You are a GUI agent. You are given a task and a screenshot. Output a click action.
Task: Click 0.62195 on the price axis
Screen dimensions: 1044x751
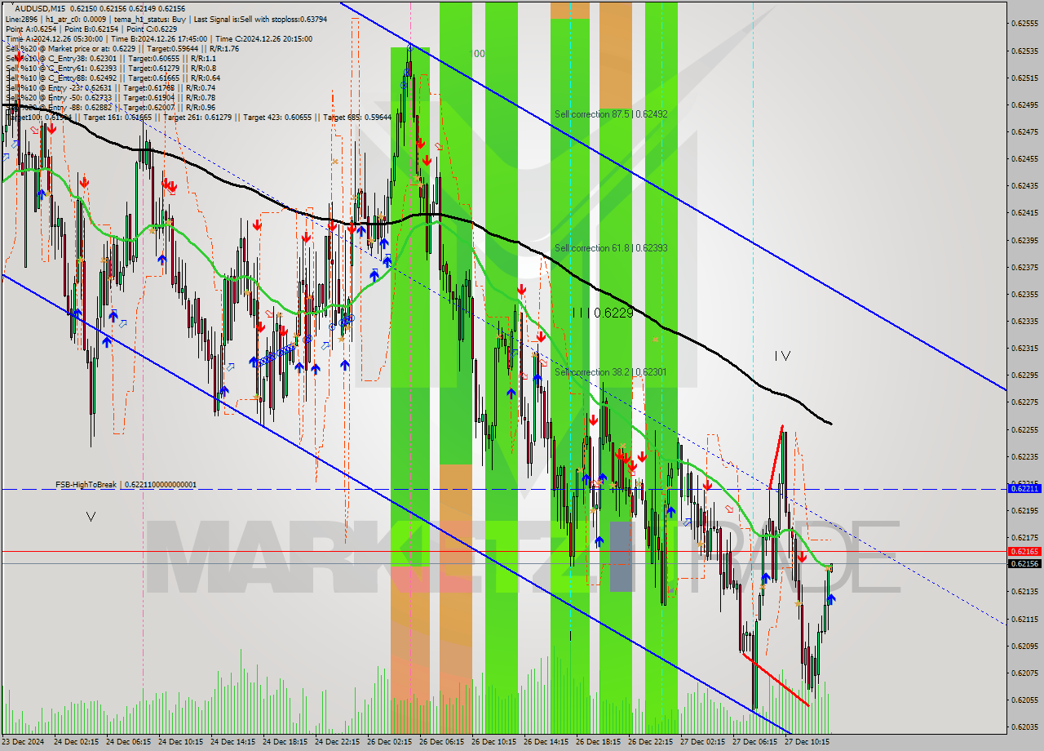pyautogui.click(x=1025, y=510)
